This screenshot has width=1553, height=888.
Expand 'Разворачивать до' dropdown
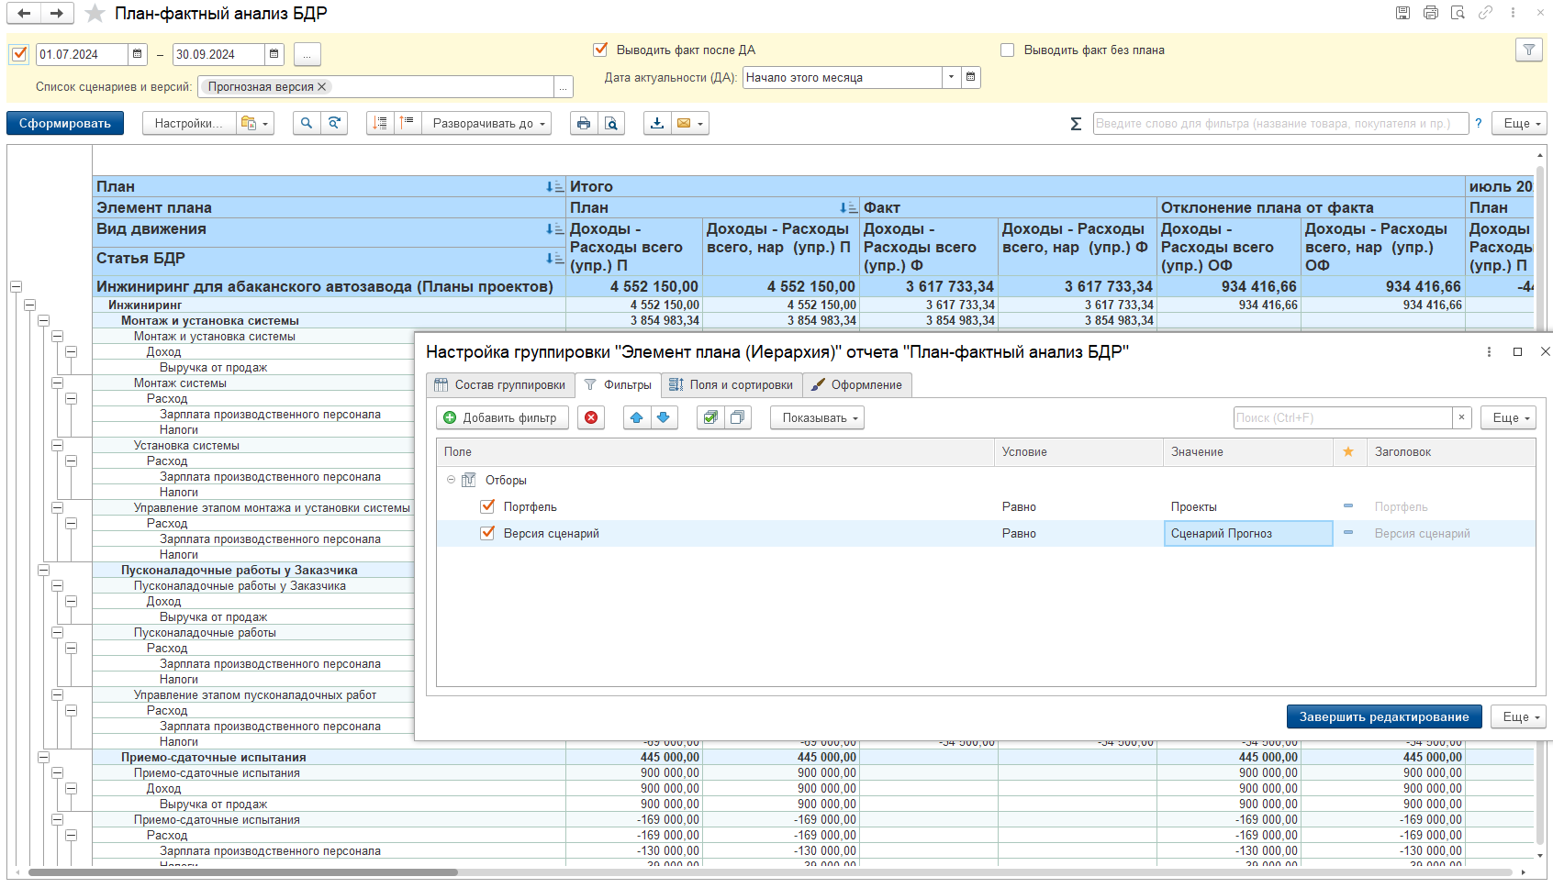point(487,124)
